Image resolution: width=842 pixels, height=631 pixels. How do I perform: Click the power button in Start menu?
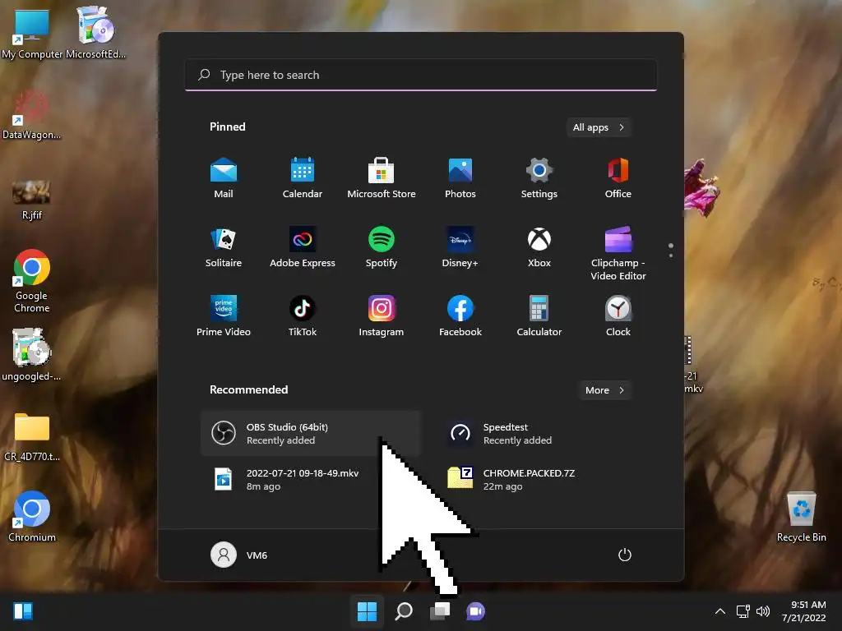click(x=625, y=555)
